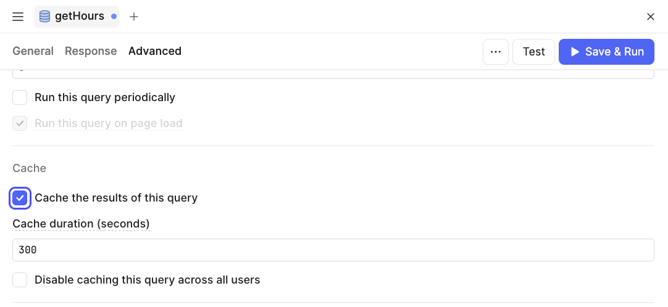668x307 pixels.
Task: Click the Cache duration input field
Action: pos(333,250)
